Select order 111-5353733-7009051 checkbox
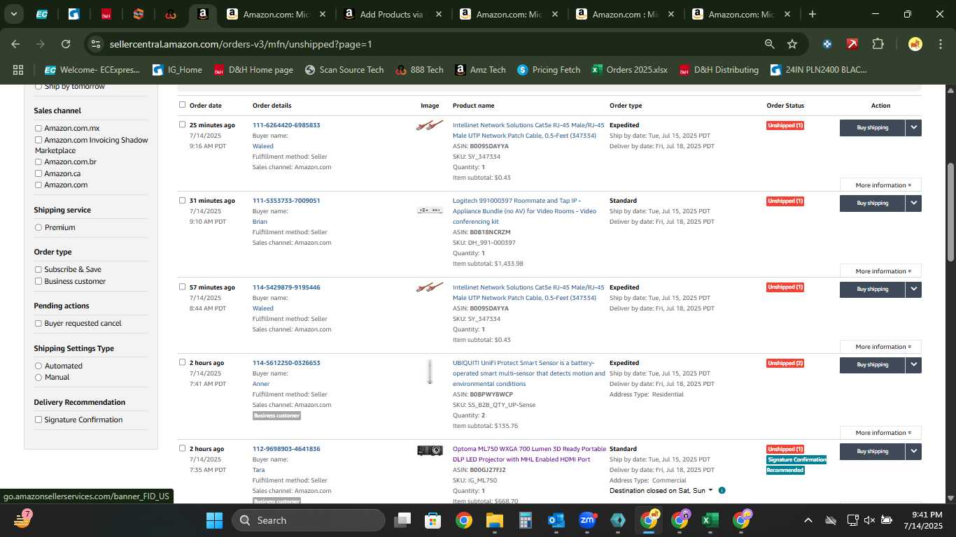 point(183,201)
